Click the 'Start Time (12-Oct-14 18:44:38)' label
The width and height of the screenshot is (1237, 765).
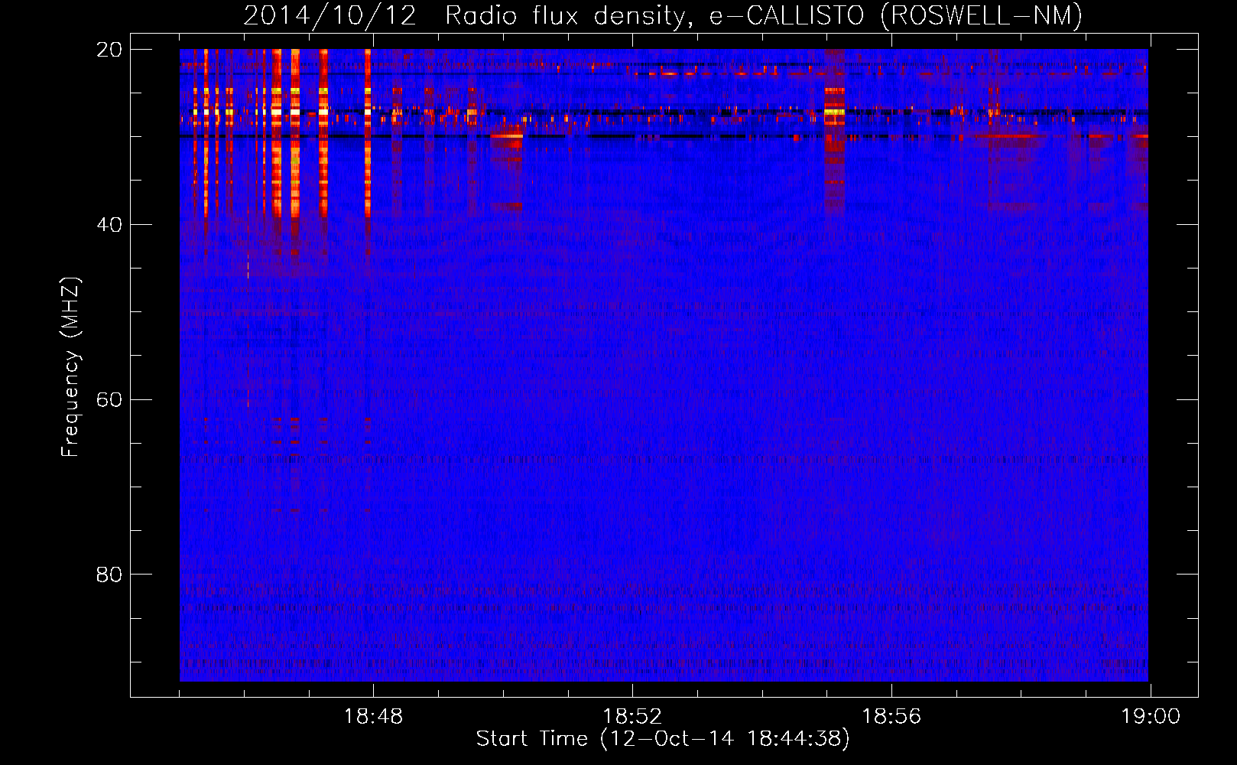point(663,739)
